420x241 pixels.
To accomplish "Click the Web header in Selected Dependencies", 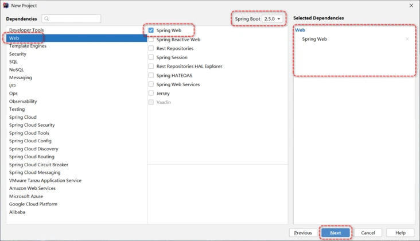I will point(300,30).
